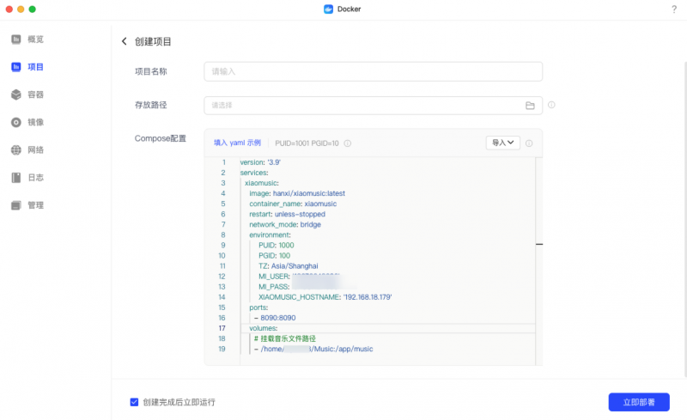Click the line "version: '3.9'"
The width and height of the screenshot is (687, 420).
click(260, 162)
